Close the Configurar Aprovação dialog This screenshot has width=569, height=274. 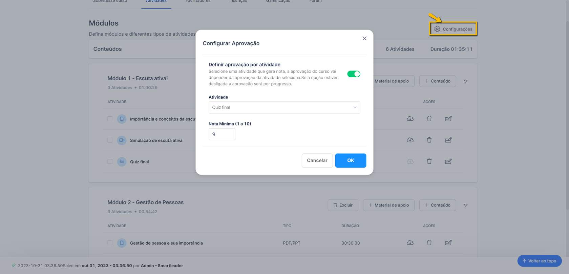click(x=364, y=38)
